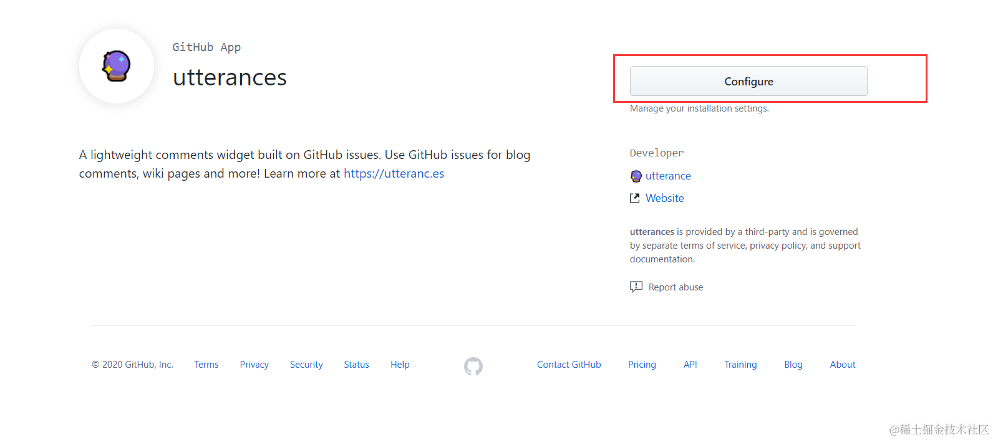Click the '© 2020 GitHub, Inc.' text
The width and height of the screenshot is (993, 440).
[132, 365]
